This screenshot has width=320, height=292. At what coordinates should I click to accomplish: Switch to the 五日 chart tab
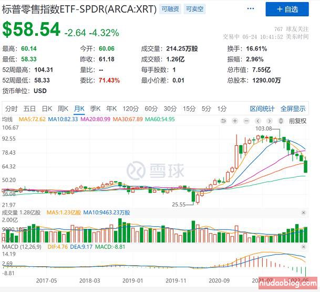point(29,109)
